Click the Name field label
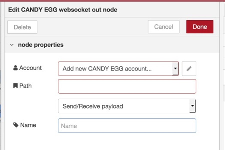Screen dimensions: 225x150 coord(28,125)
